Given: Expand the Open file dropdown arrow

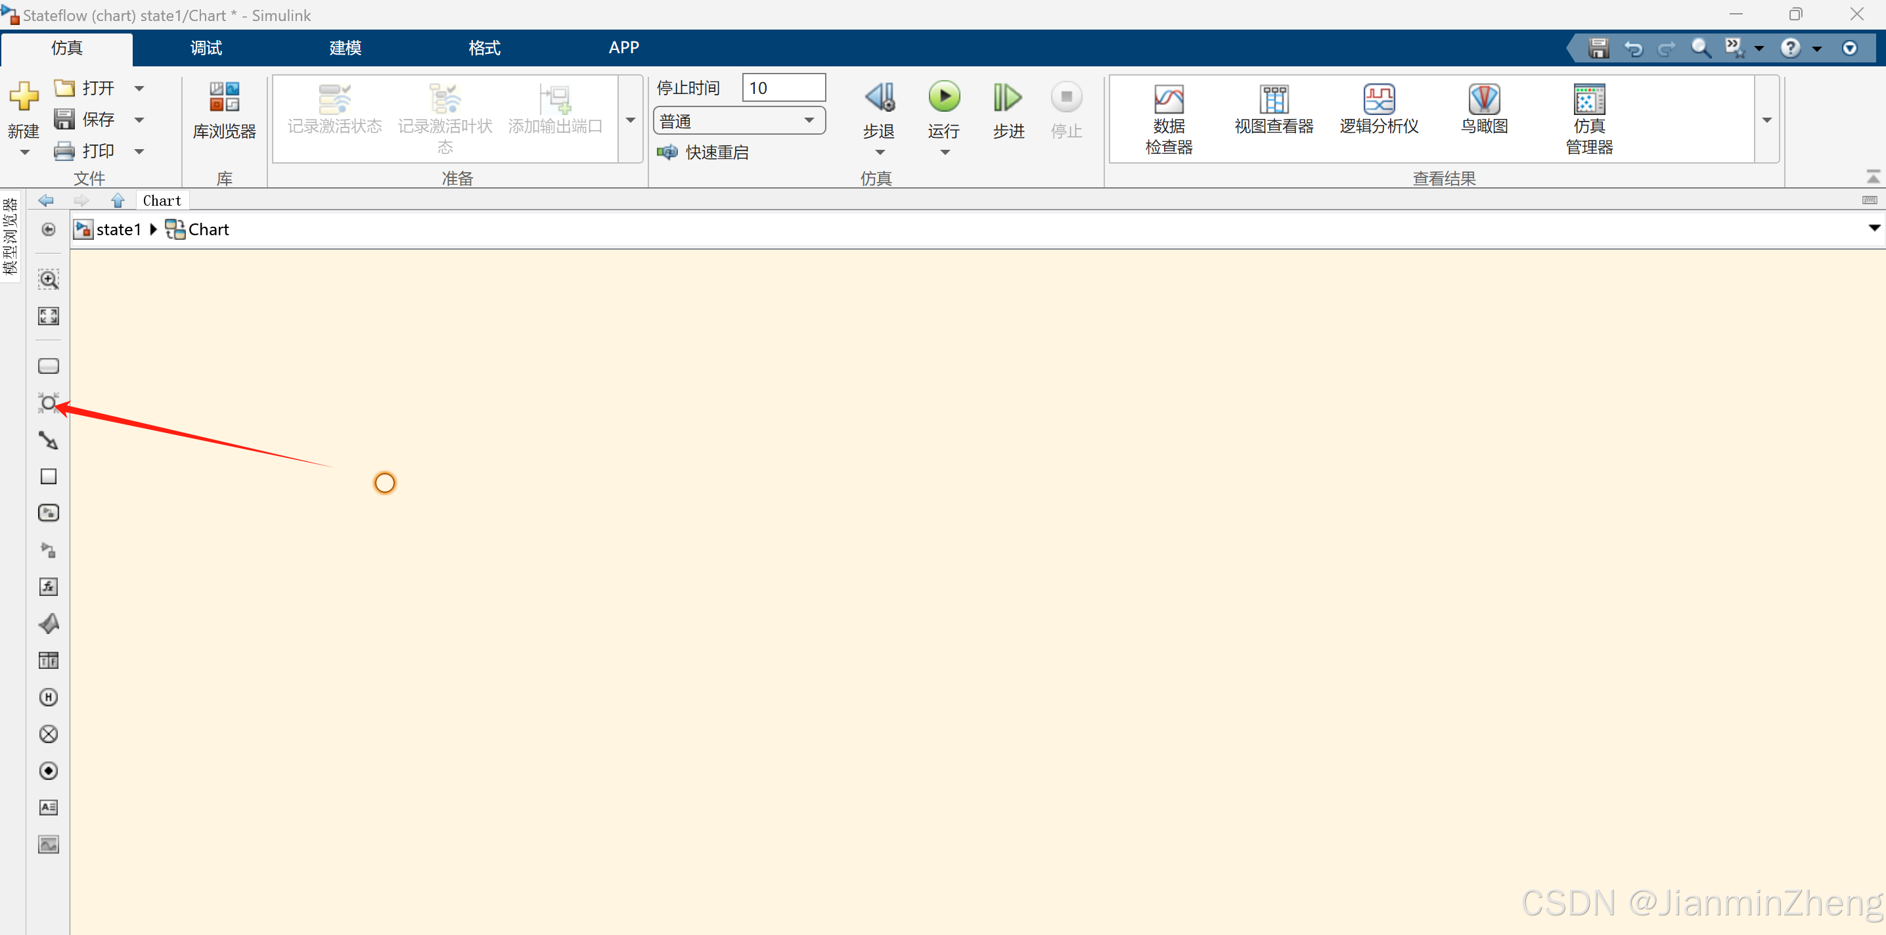Looking at the screenshot, I should point(139,89).
